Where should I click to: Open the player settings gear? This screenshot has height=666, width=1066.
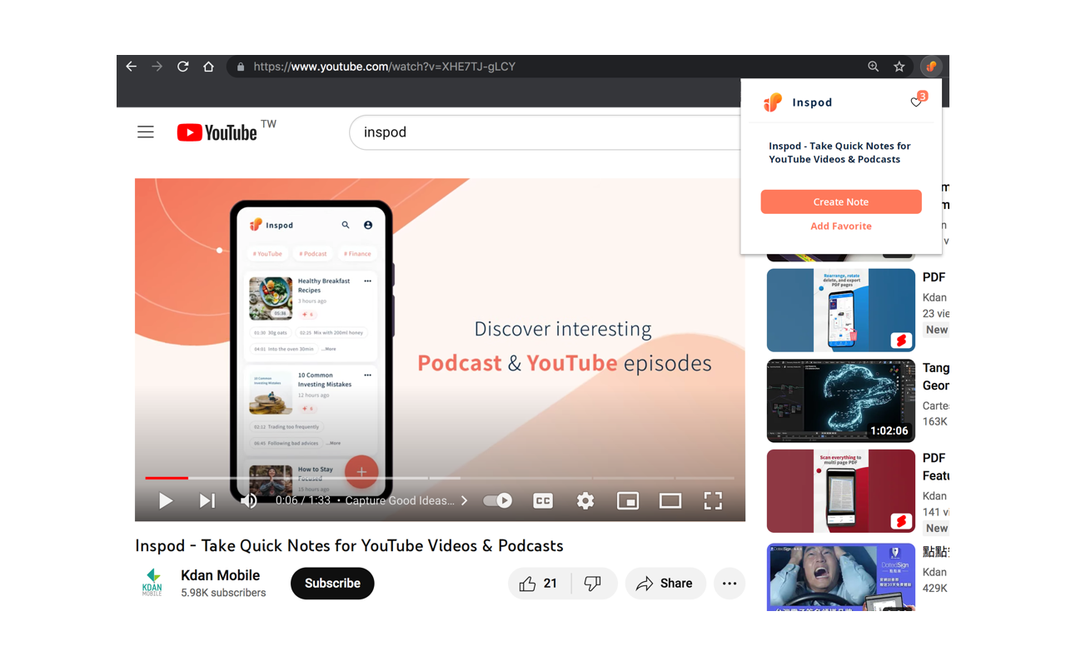point(585,500)
